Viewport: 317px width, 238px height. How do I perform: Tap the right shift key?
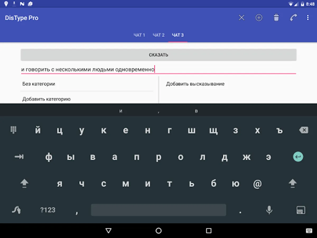(293, 184)
